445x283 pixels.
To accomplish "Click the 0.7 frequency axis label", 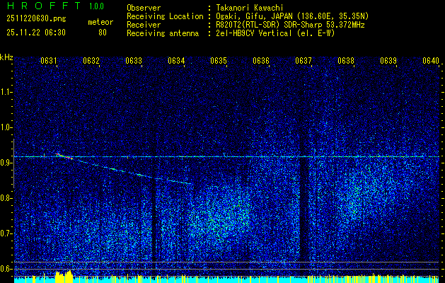I will (6, 233).
